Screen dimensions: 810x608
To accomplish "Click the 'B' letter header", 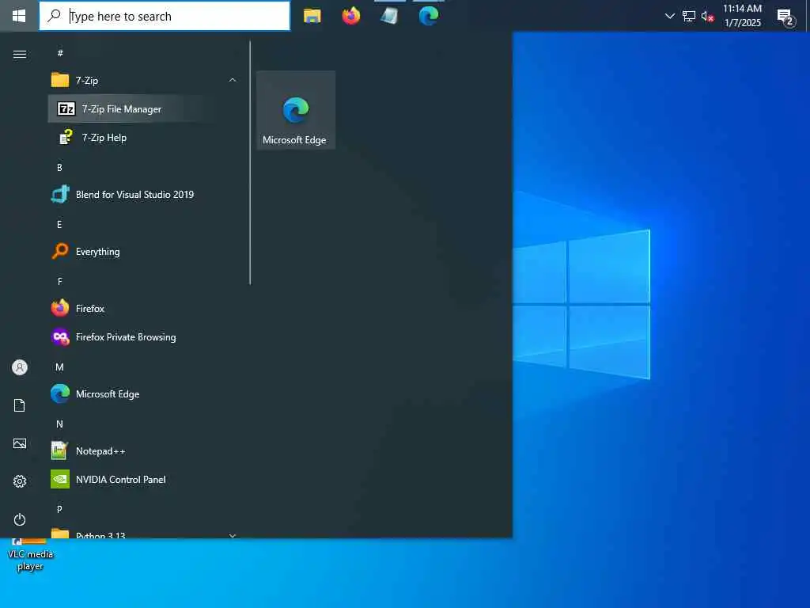I will click(59, 168).
